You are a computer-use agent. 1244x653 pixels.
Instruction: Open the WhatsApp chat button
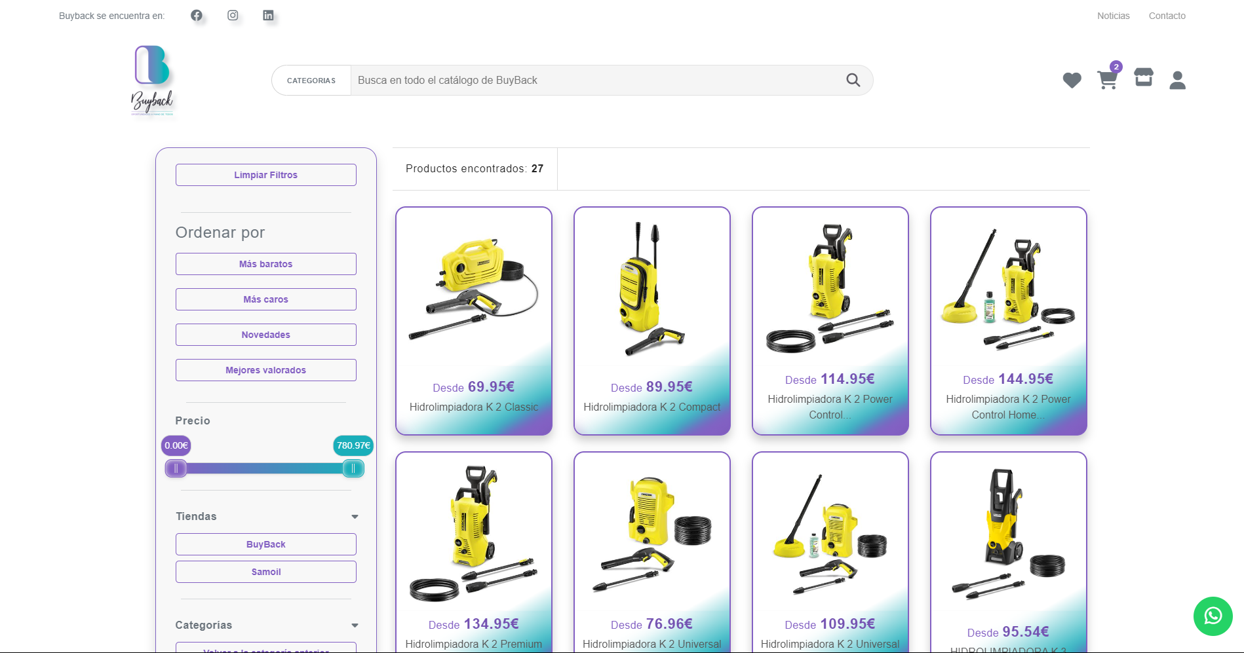point(1213,616)
